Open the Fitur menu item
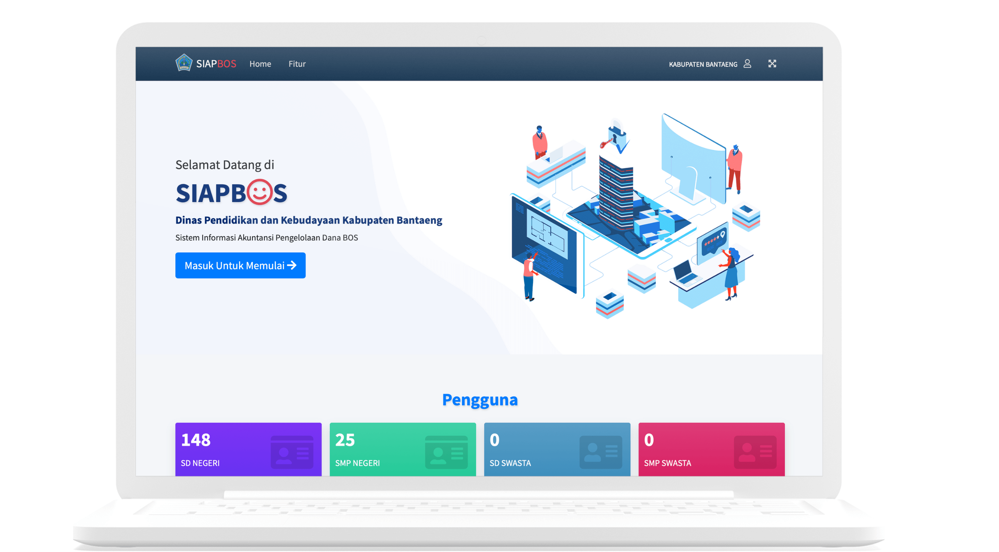 pyautogui.click(x=297, y=64)
